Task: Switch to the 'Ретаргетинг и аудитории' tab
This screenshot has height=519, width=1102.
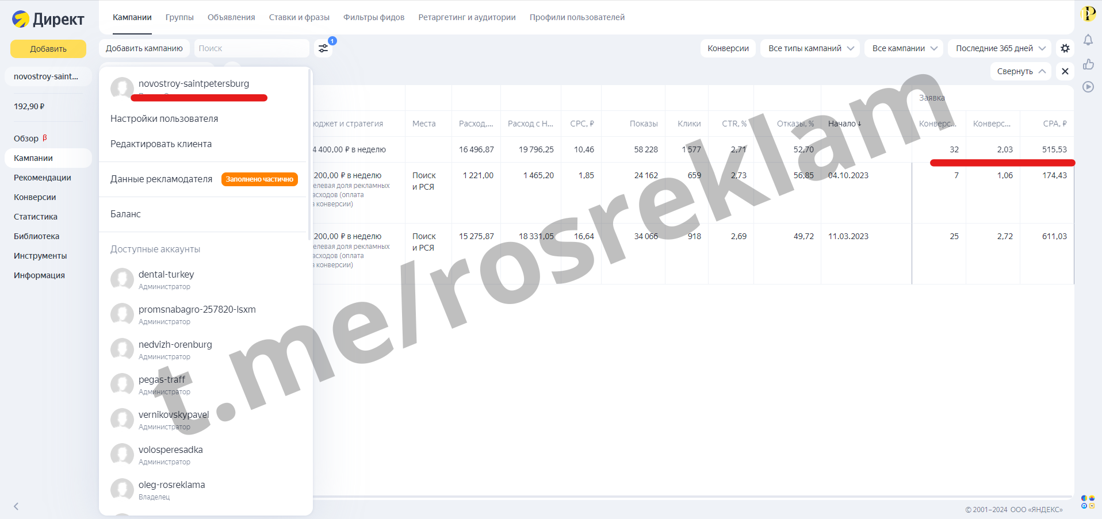Action: tap(466, 17)
